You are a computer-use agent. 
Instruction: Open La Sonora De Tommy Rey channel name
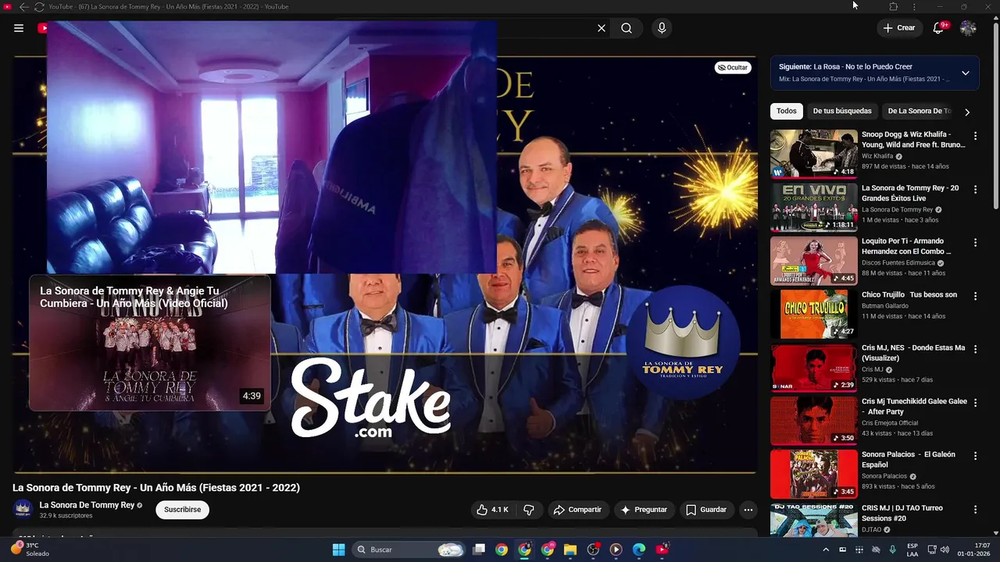coord(87,505)
